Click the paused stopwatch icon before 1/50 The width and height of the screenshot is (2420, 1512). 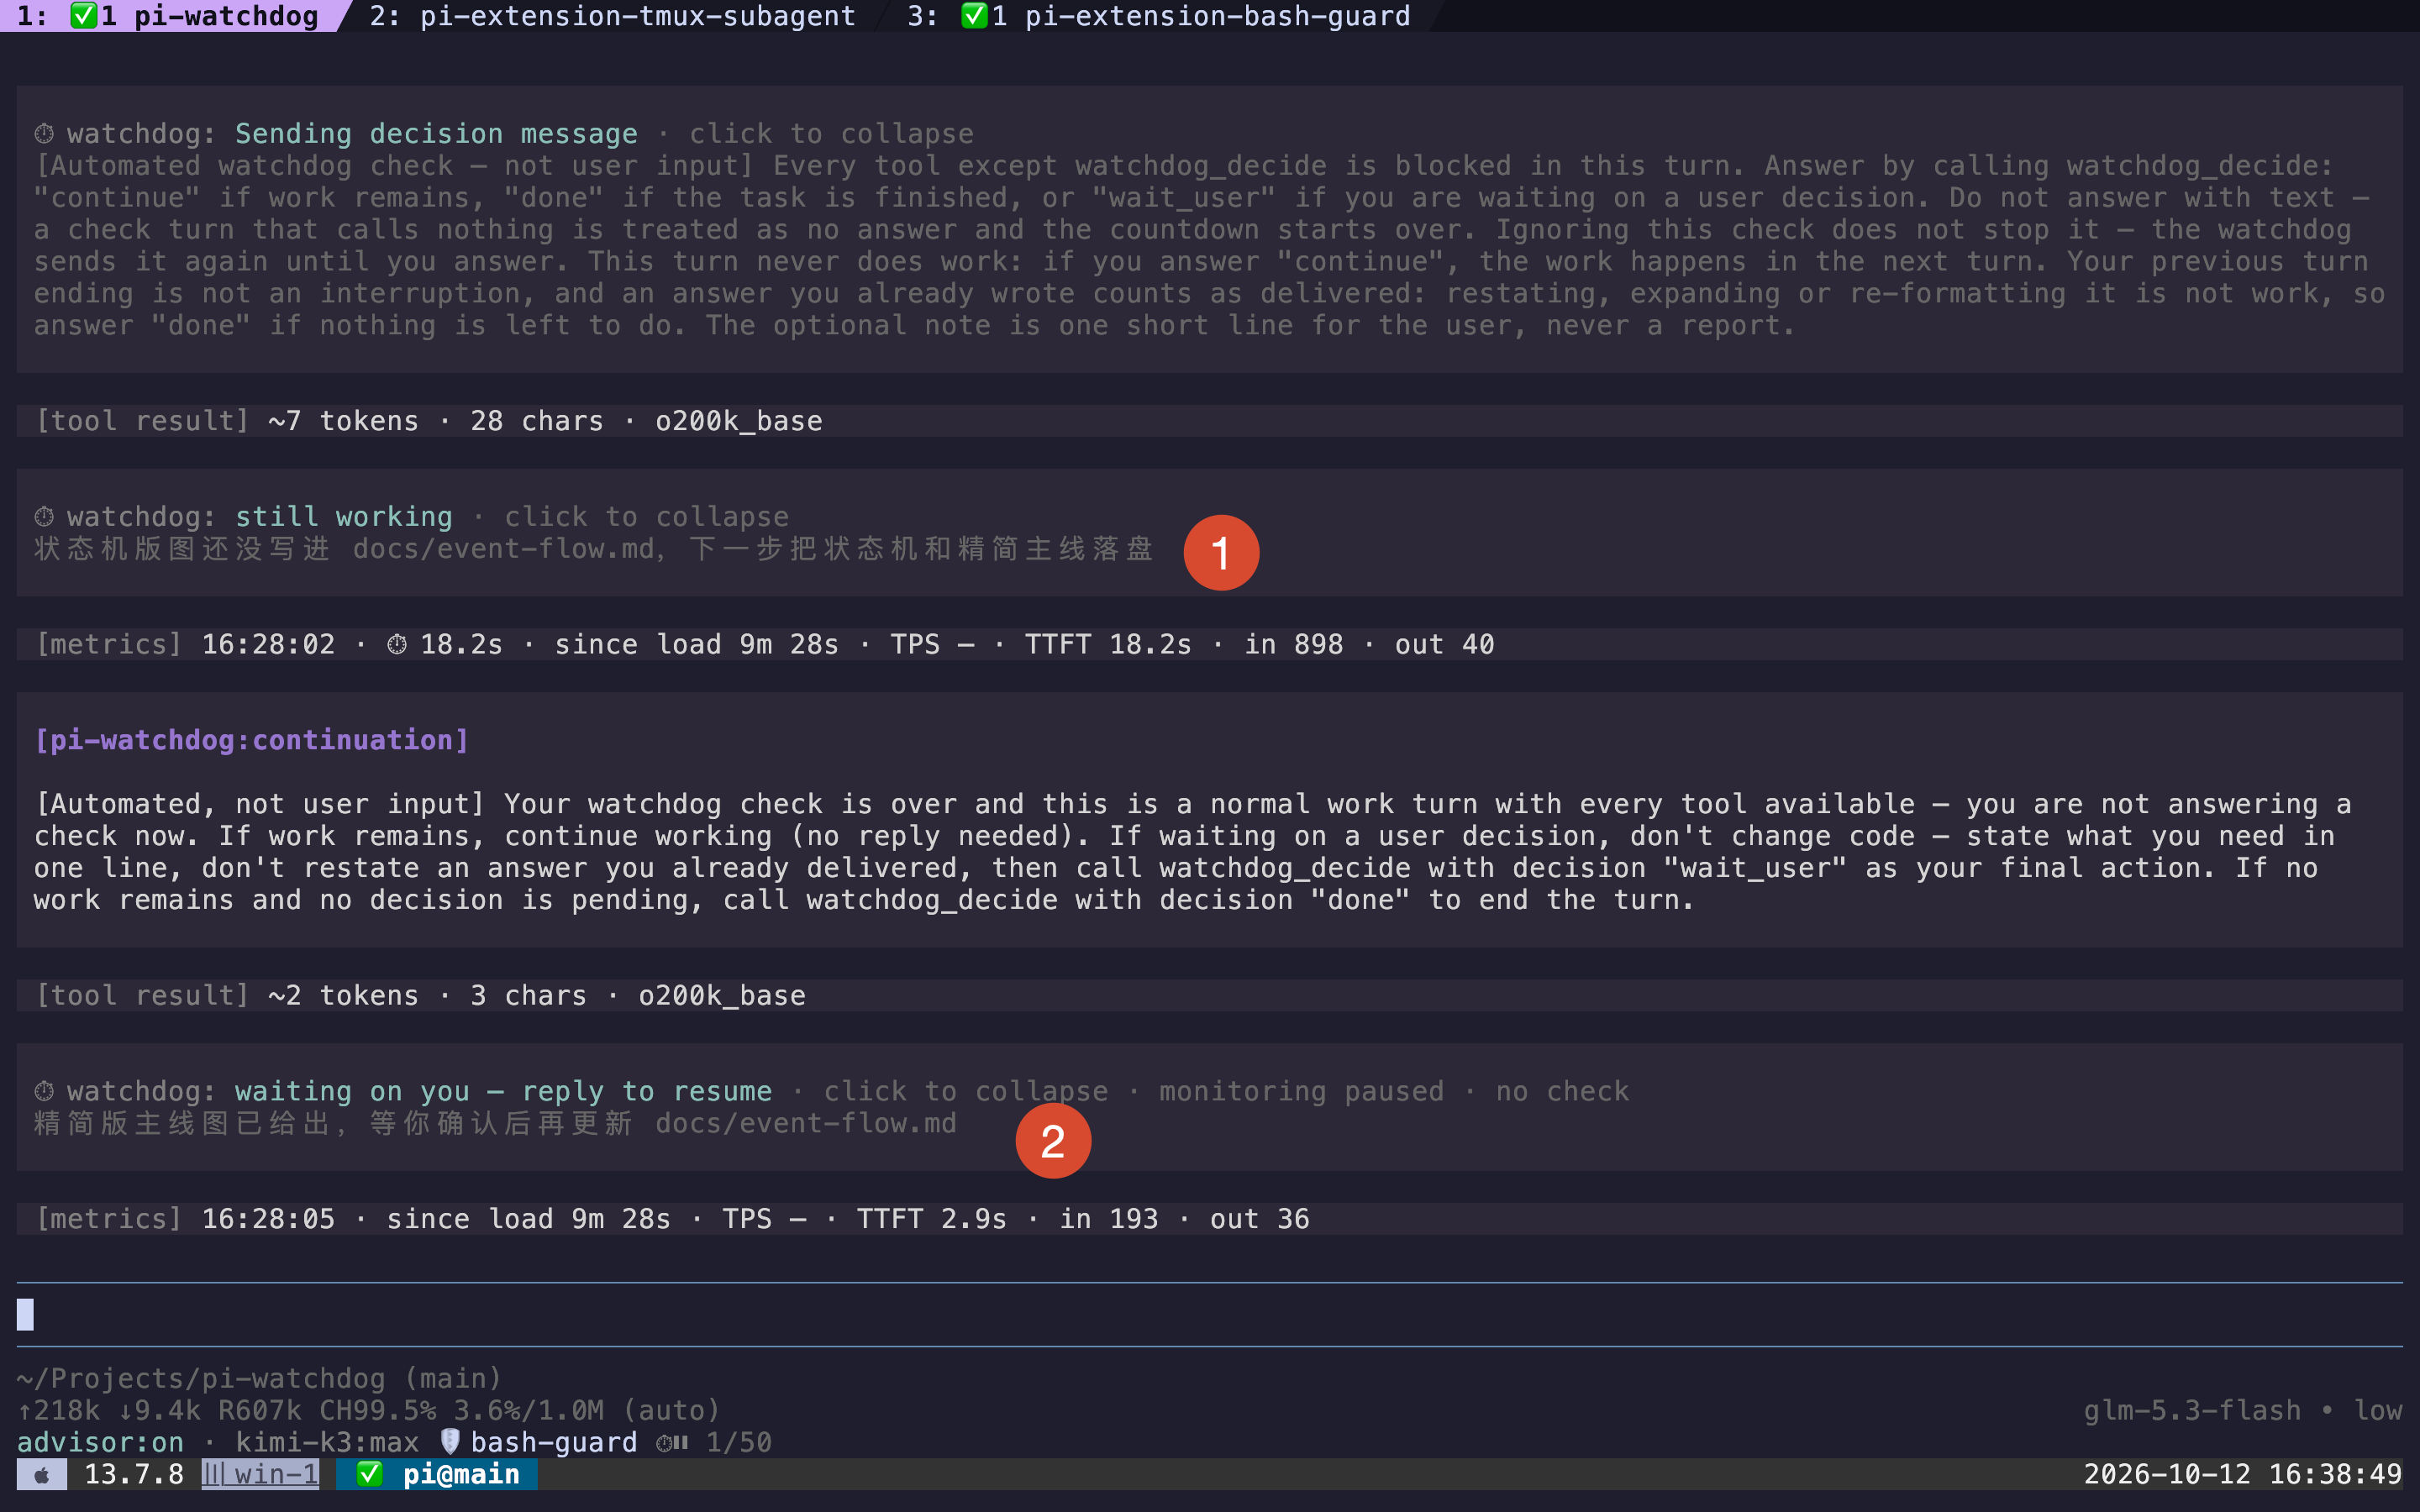672,1442
